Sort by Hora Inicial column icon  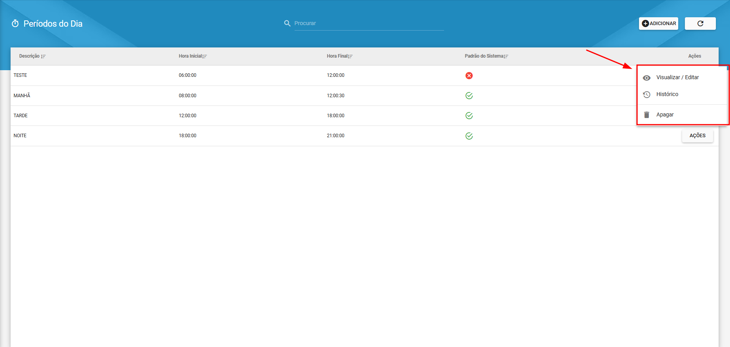pos(204,56)
